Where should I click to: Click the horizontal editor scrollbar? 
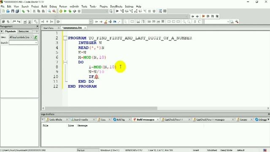pyautogui.click(x=101, y=108)
